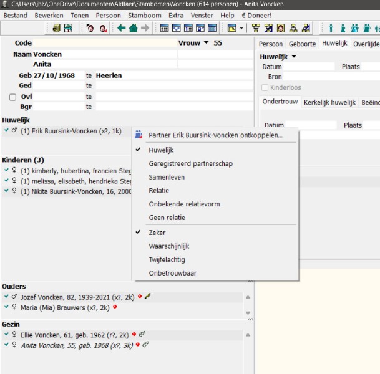Screen dimensions: 380x374
Task: Open the picture toolbar dropdown arrow
Action: click(x=242, y=28)
